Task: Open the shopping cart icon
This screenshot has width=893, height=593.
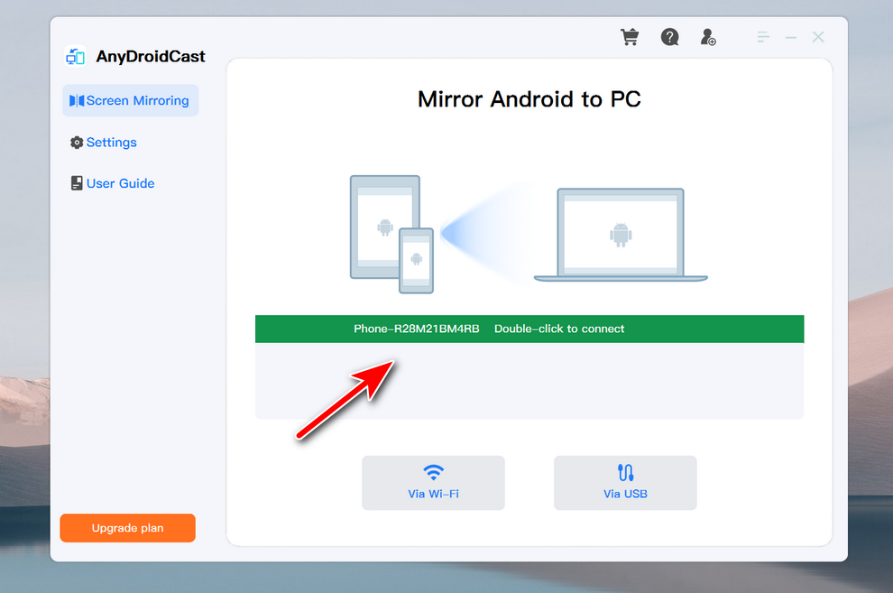Action: click(630, 37)
